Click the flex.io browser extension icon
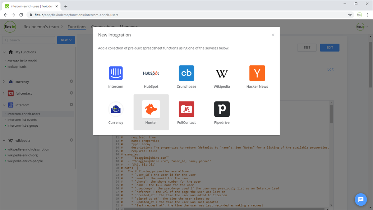The image size is (373, 210). 359,15
